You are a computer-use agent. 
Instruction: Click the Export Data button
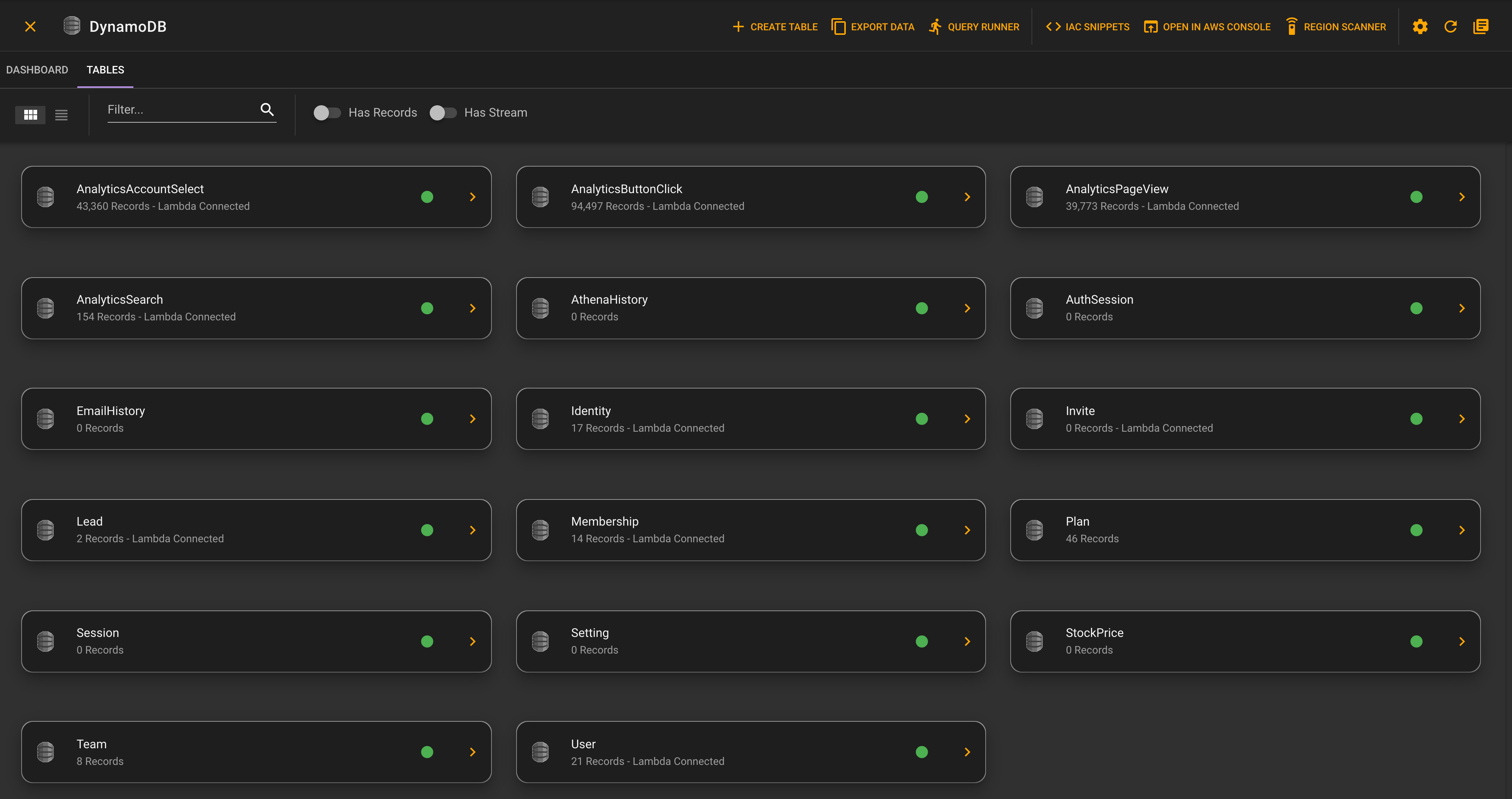point(873,27)
